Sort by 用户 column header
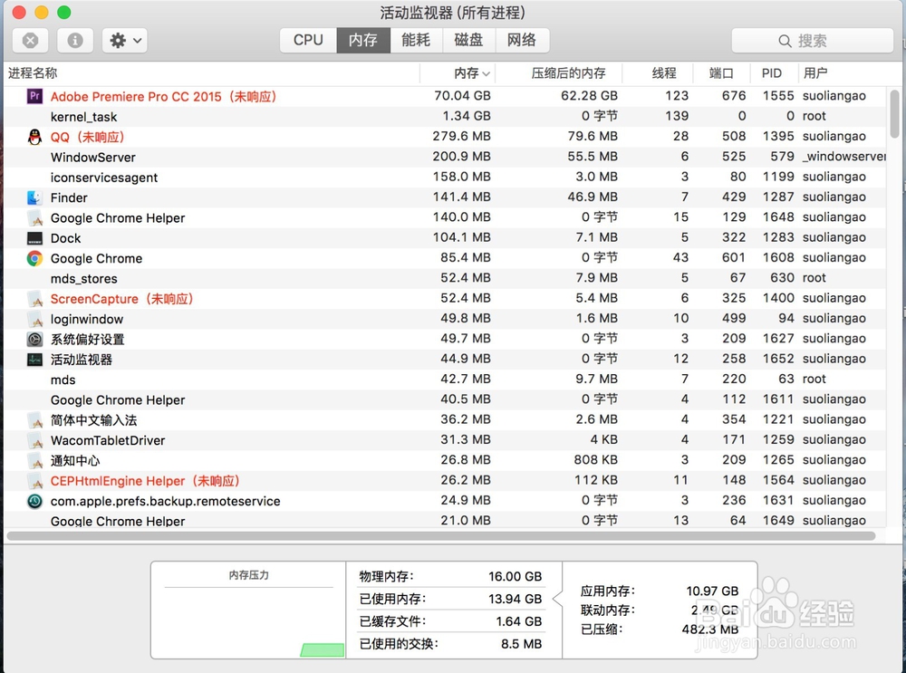The image size is (906, 673). tap(843, 73)
